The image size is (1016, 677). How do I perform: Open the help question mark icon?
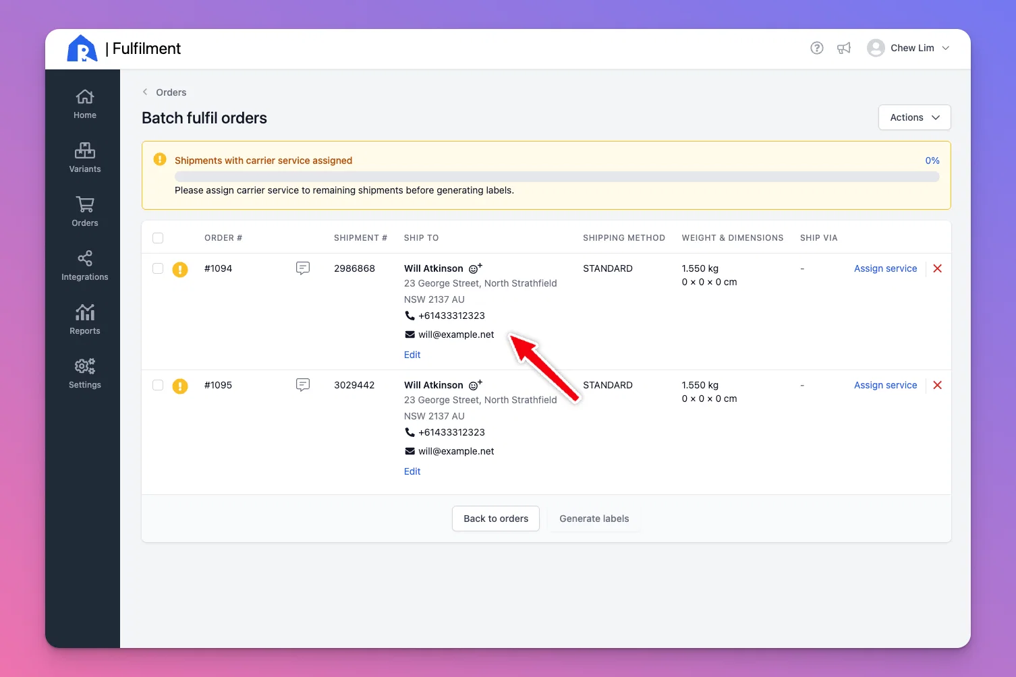pyautogui.click(x=817, y=48)
